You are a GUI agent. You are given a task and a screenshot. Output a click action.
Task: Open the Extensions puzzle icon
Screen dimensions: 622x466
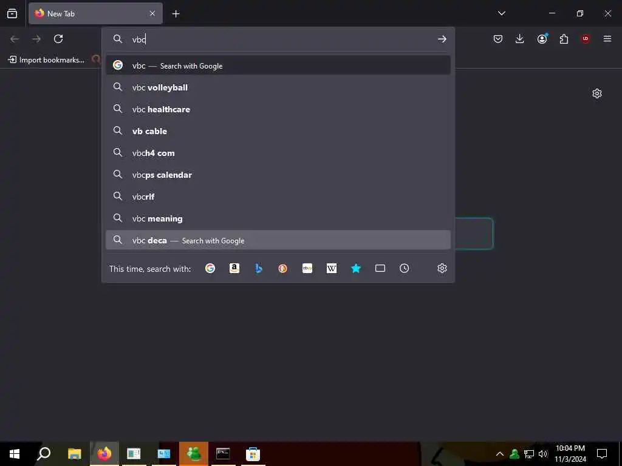[x=564, y=39]
